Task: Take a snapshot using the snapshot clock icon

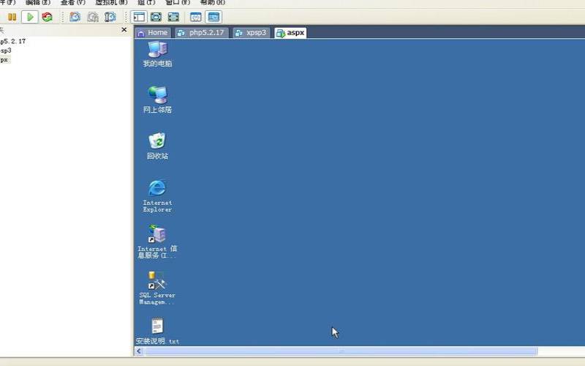Action: click(75, 17)
